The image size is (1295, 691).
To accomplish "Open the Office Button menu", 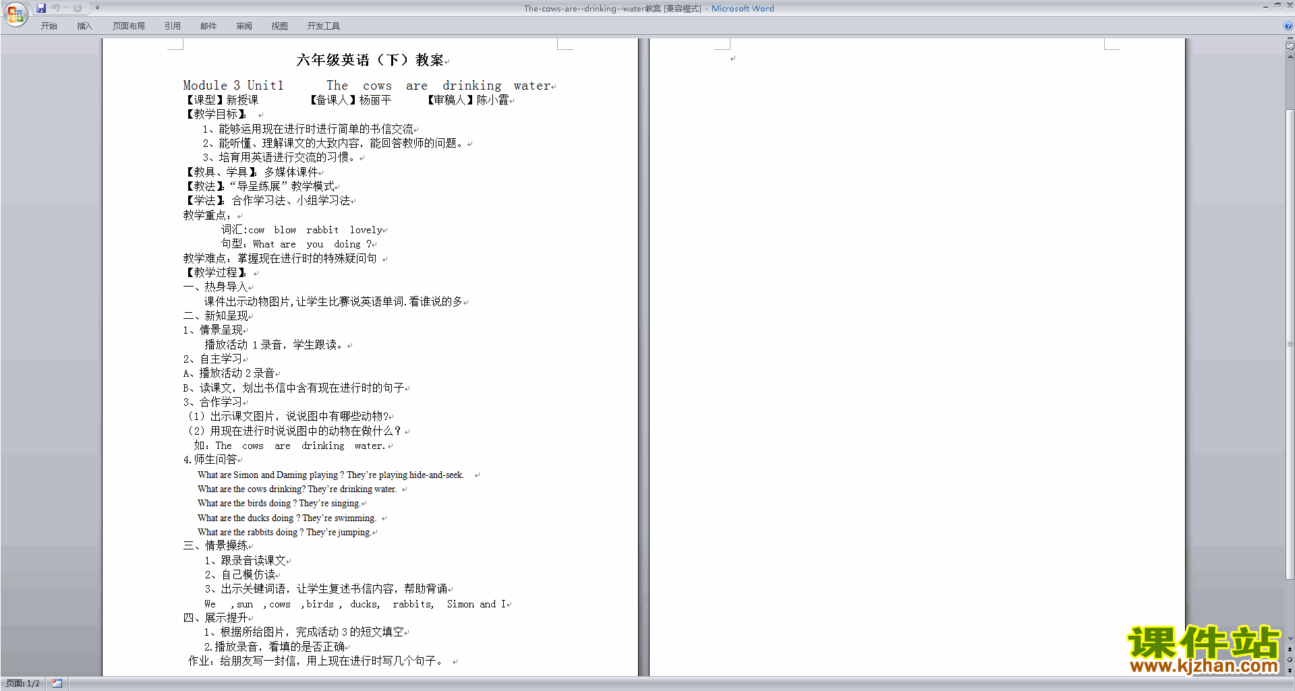I will (x=15, y=13).
